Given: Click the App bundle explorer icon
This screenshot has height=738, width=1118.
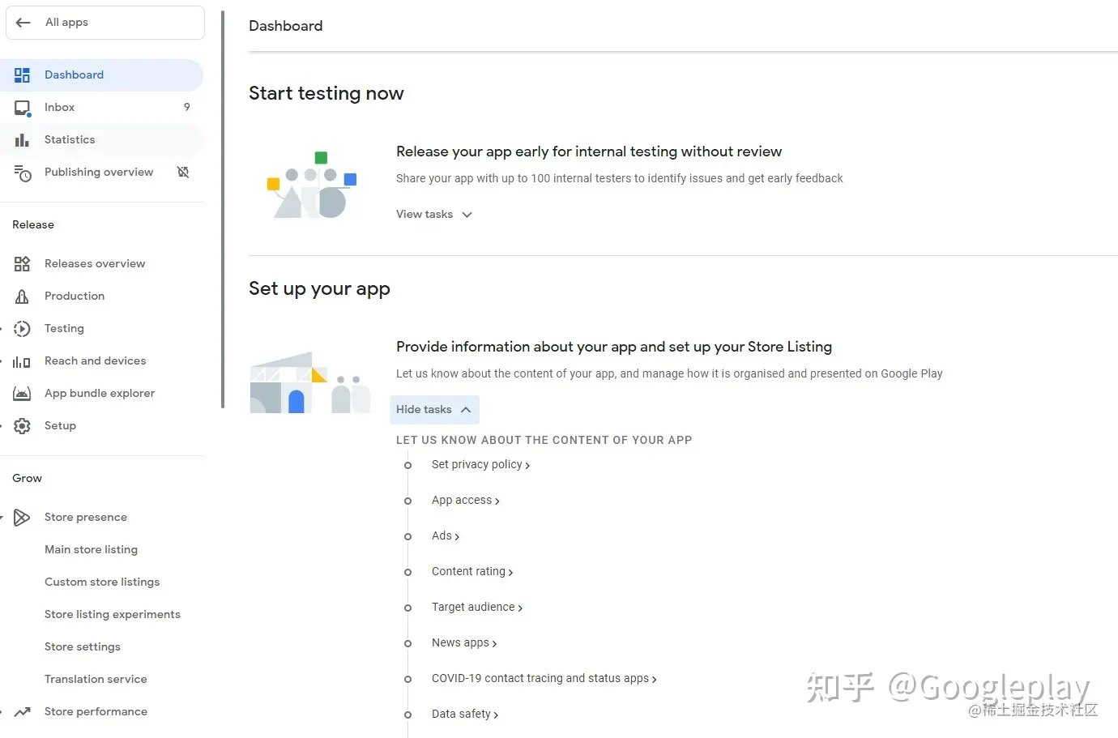Looking at the screenshot, I should tap(22, 394).
